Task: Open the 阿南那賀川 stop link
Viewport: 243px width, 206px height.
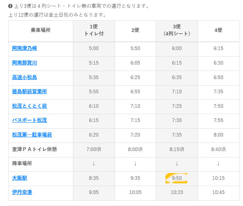Action: coord(25,63)
